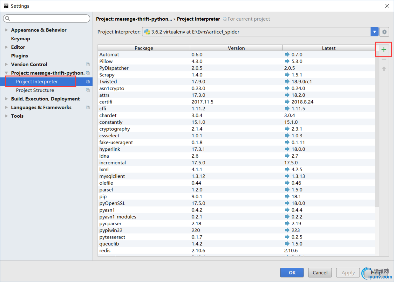This screenshot has height=282, width=394.
Task: Expand the Editor section arrow
Action: [6, 47]
